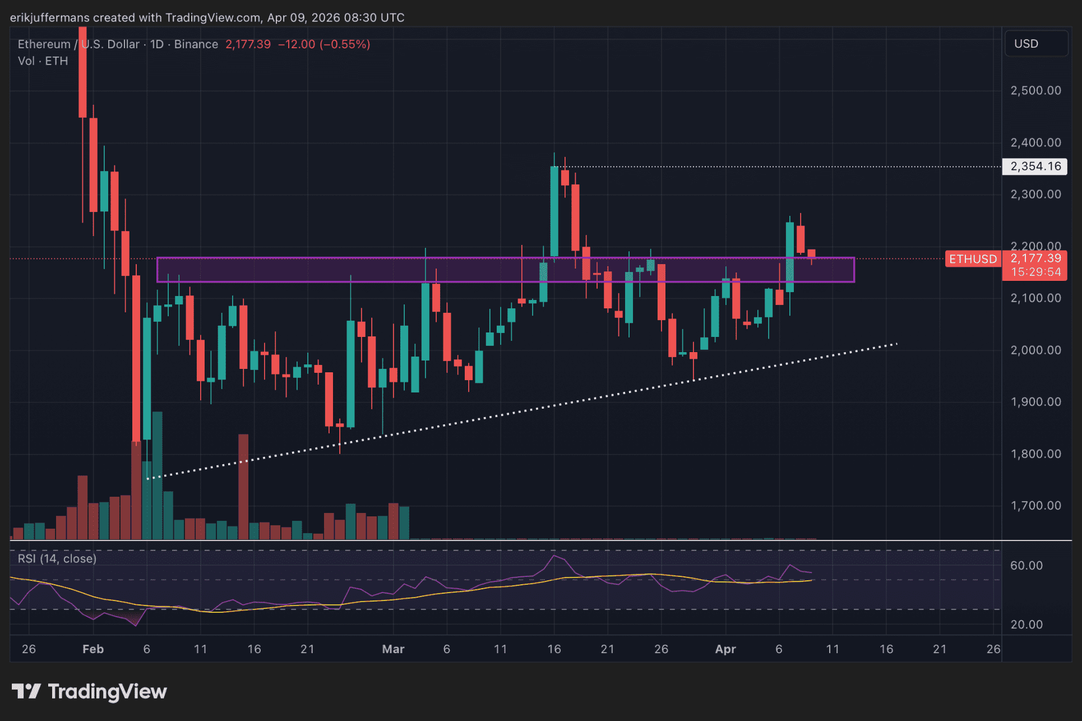Click the Apr label on the time axis
The width and height of the screenshot is (1082, 721).
click(x=725, y=649)
